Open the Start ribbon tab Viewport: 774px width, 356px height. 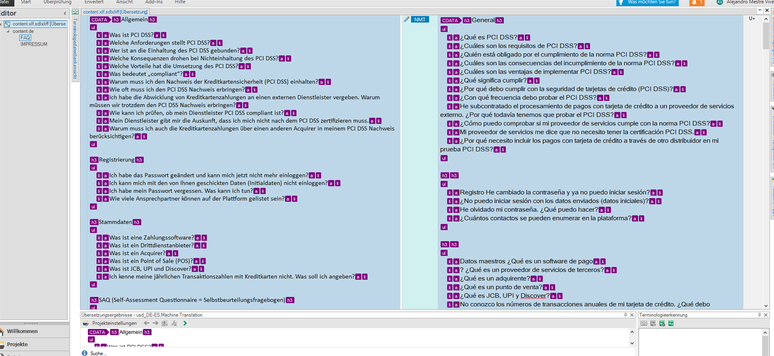coord(26,2)
